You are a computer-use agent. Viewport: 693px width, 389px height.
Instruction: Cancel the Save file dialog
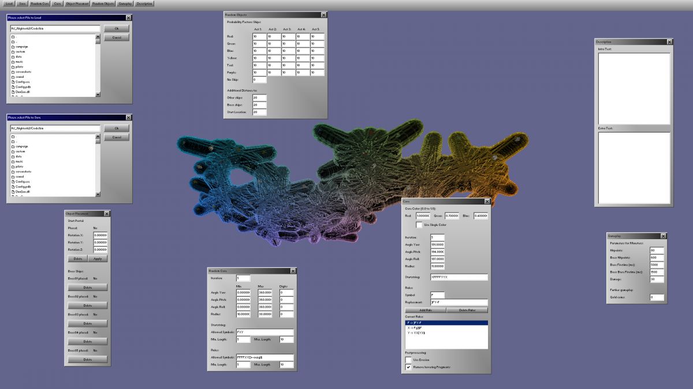[117, 137]
